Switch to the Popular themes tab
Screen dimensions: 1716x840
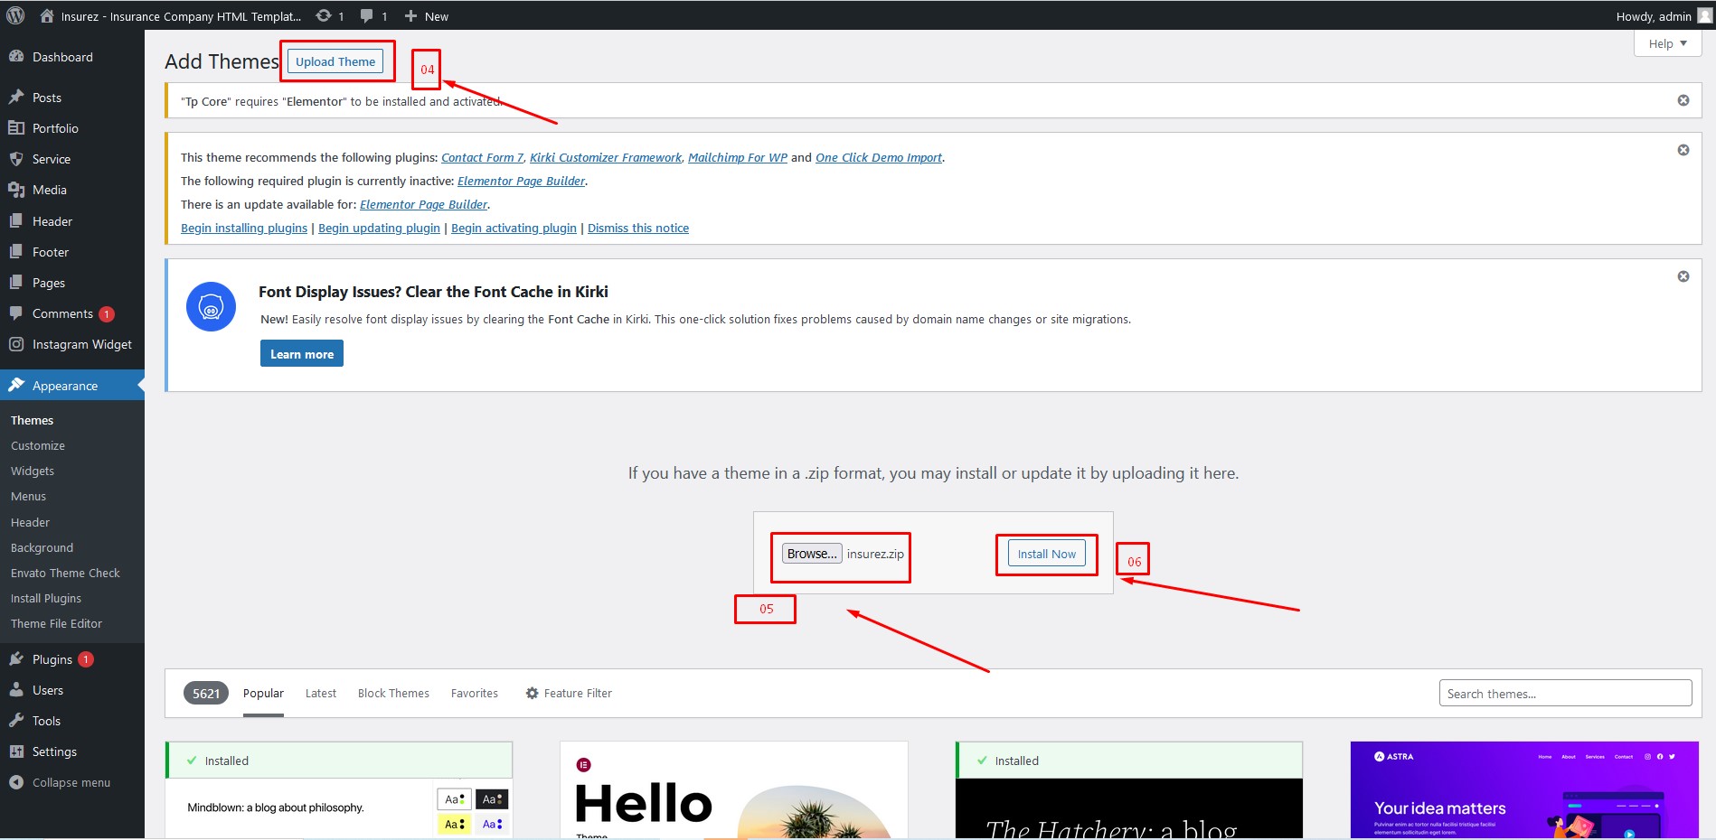click(x=263, y=693)
